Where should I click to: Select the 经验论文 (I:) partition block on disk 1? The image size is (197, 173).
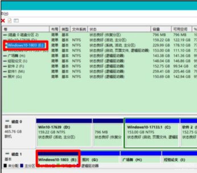(x=180, y=157)
